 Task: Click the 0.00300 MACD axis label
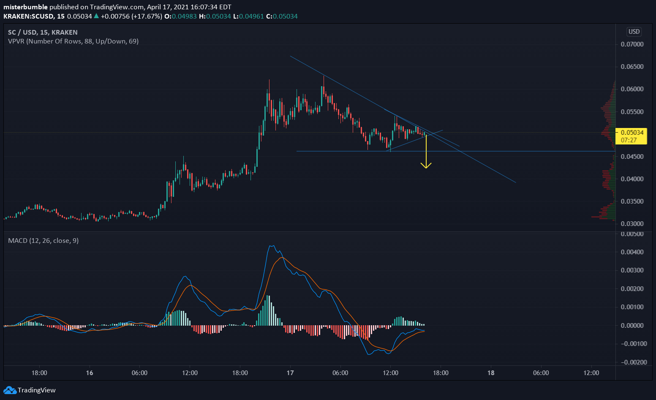click(632, 270)
